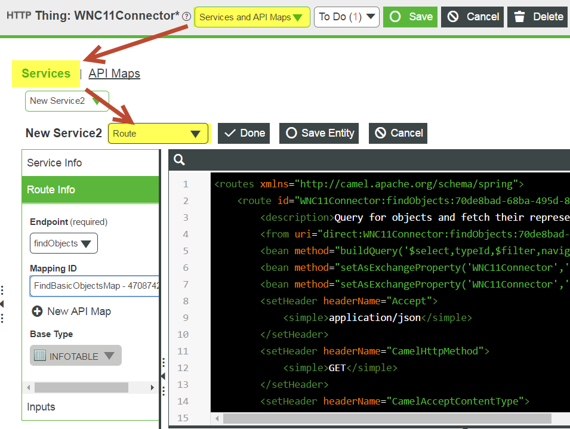570x429 pixels.
Task: Open the API Maps link
Action: pos(114,73)
